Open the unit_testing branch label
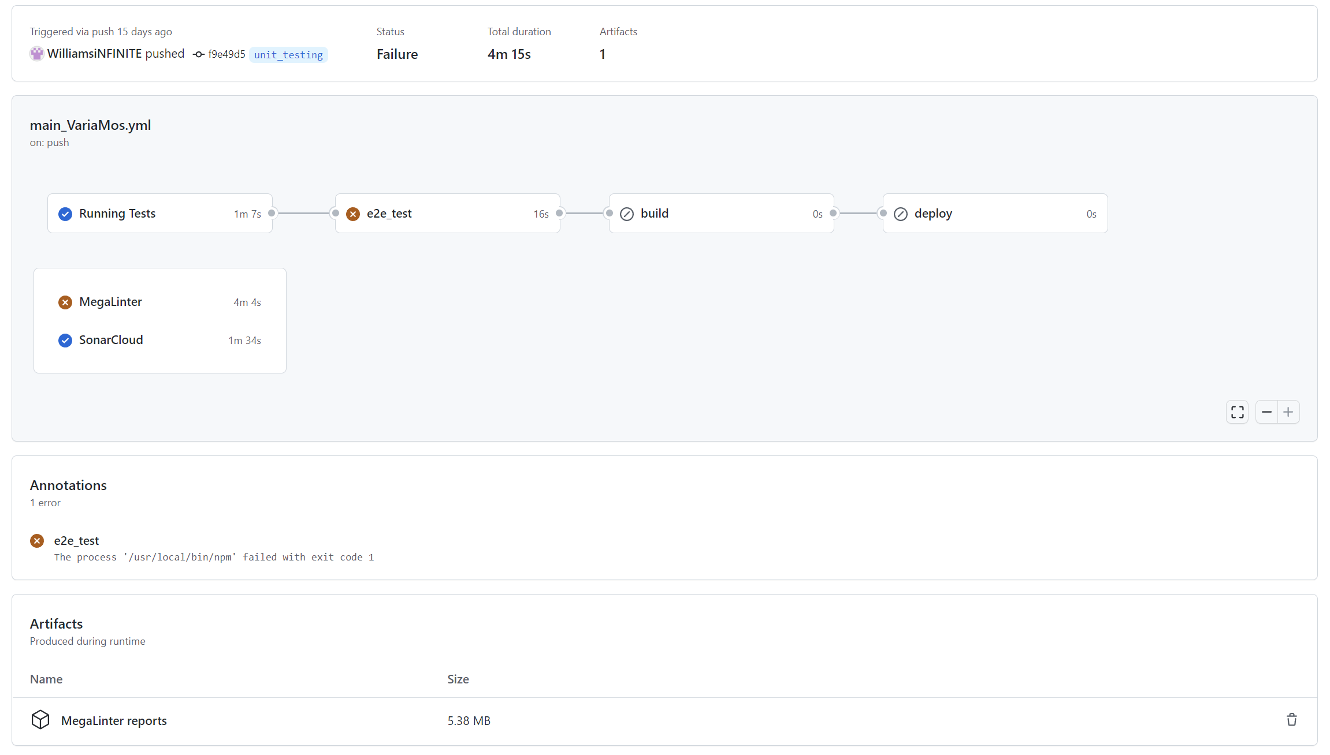The height and width of the screenshot is (755, 1330). [288, 55]
